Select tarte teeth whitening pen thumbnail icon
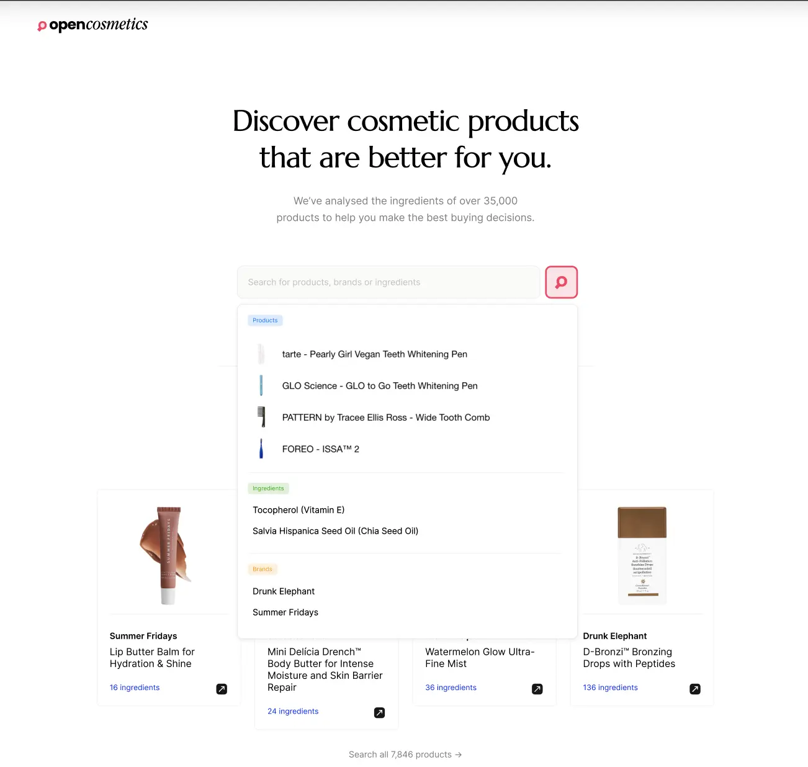This screenshot has width=808, height=767. pos(261,354)
